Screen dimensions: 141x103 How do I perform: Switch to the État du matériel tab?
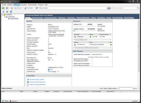click(x=129, y=18)
